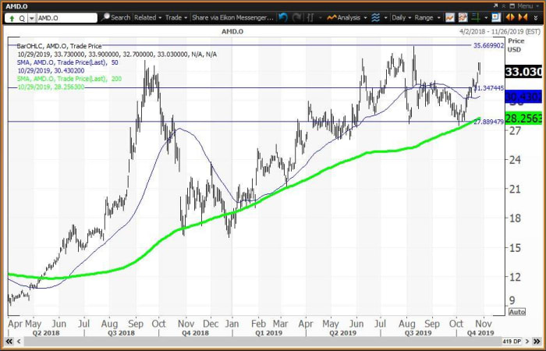Click the 31.347445 horizontal line label

pyautogui.click(x=488, y=88)
